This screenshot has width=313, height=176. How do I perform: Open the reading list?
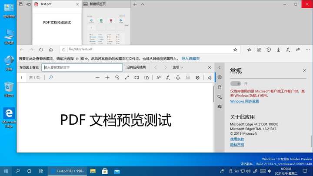click(259, 50)
